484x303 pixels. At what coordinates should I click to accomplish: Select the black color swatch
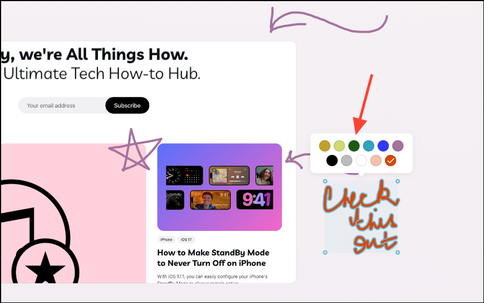click(x=332, y=161)
